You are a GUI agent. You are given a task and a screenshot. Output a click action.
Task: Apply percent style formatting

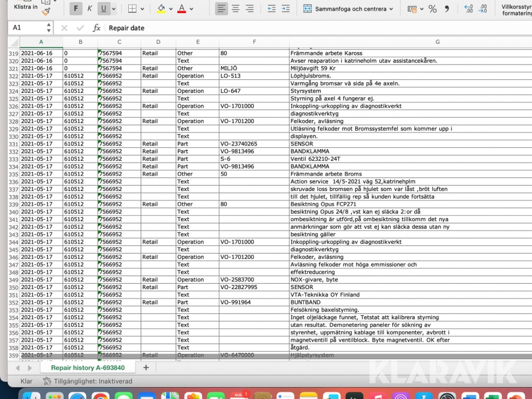[x=432, y=9]
